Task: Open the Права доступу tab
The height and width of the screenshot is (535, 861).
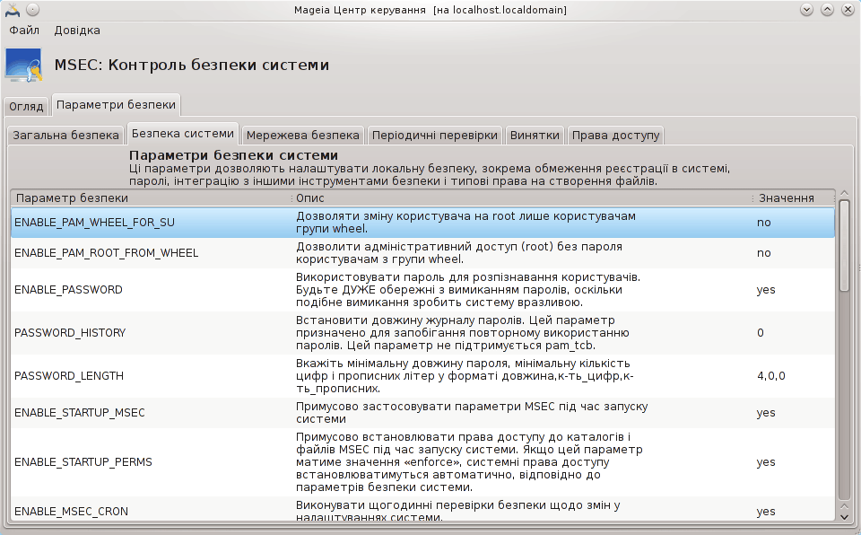Action: [615, 136]
